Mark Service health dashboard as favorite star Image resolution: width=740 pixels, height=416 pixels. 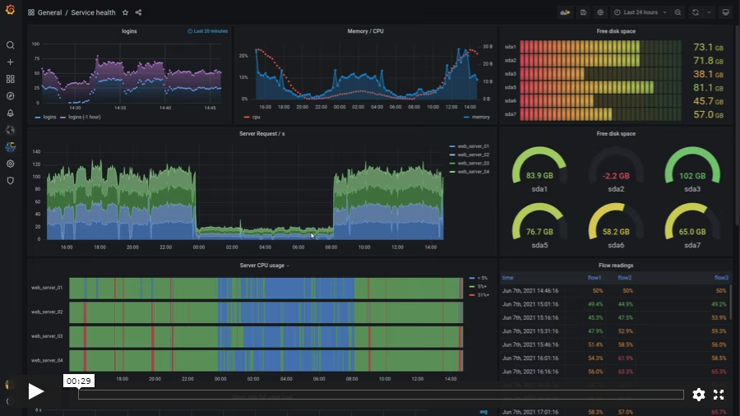(x=125, y=13)
